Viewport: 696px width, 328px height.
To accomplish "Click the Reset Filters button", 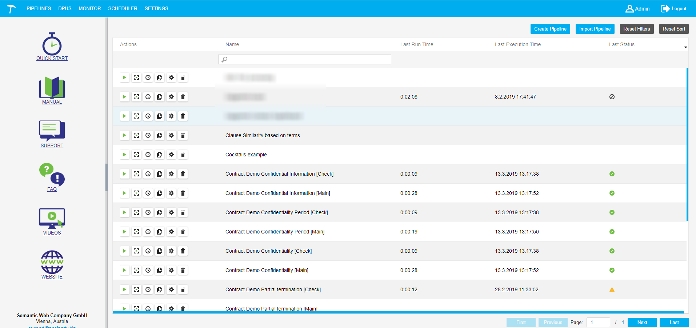I will pos(636,29).
